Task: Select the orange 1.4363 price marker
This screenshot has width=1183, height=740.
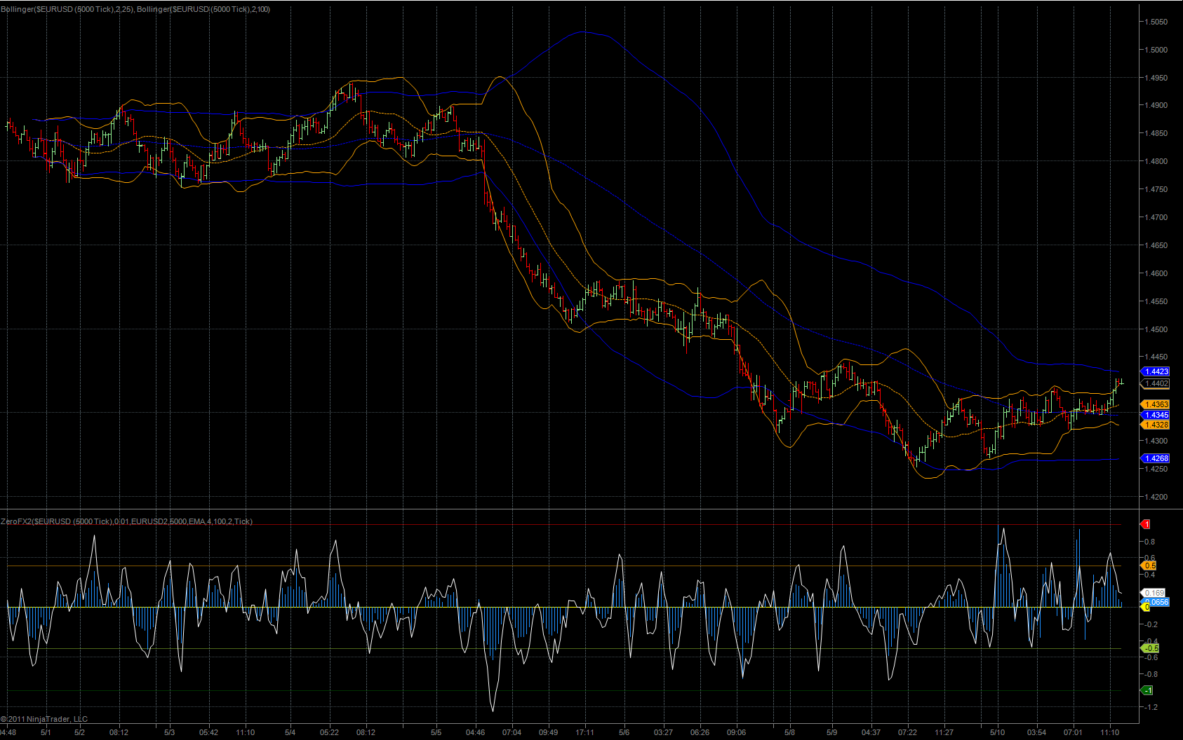Action: pyautogui.click(x=1156, y=404)
